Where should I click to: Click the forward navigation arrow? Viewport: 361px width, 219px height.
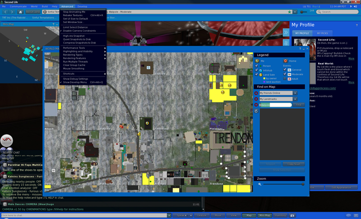coord(12,12)
